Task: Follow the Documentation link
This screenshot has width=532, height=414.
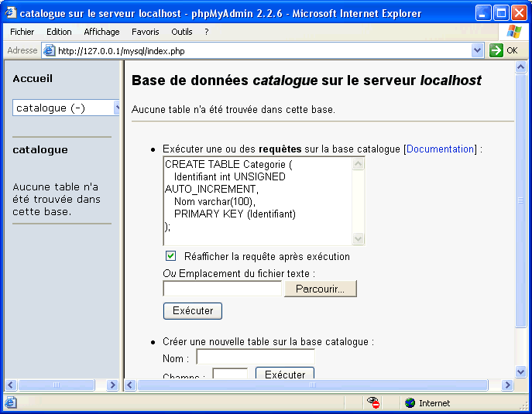Action: (440, 149)
